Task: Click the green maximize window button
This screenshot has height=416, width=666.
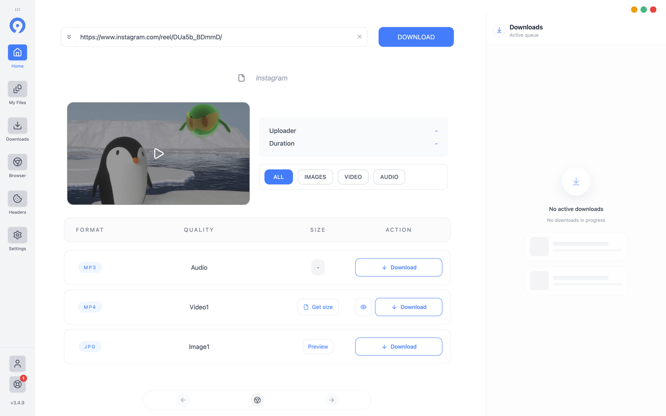Action: click(x=644, y=10)
